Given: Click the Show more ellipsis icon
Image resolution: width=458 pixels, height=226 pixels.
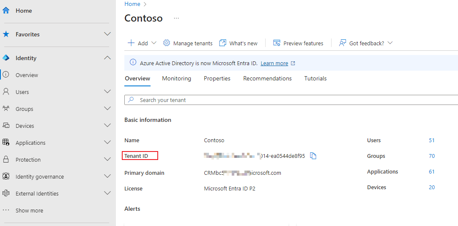Looking at the screenshot, I should click(6, 210).
